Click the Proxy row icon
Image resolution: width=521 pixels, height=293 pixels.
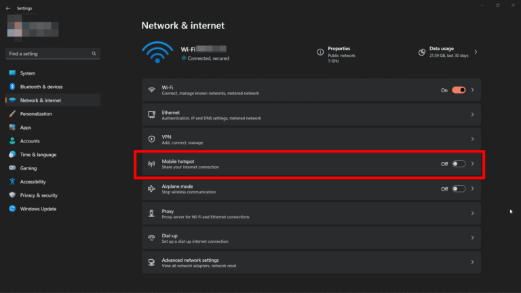[151, 214]
